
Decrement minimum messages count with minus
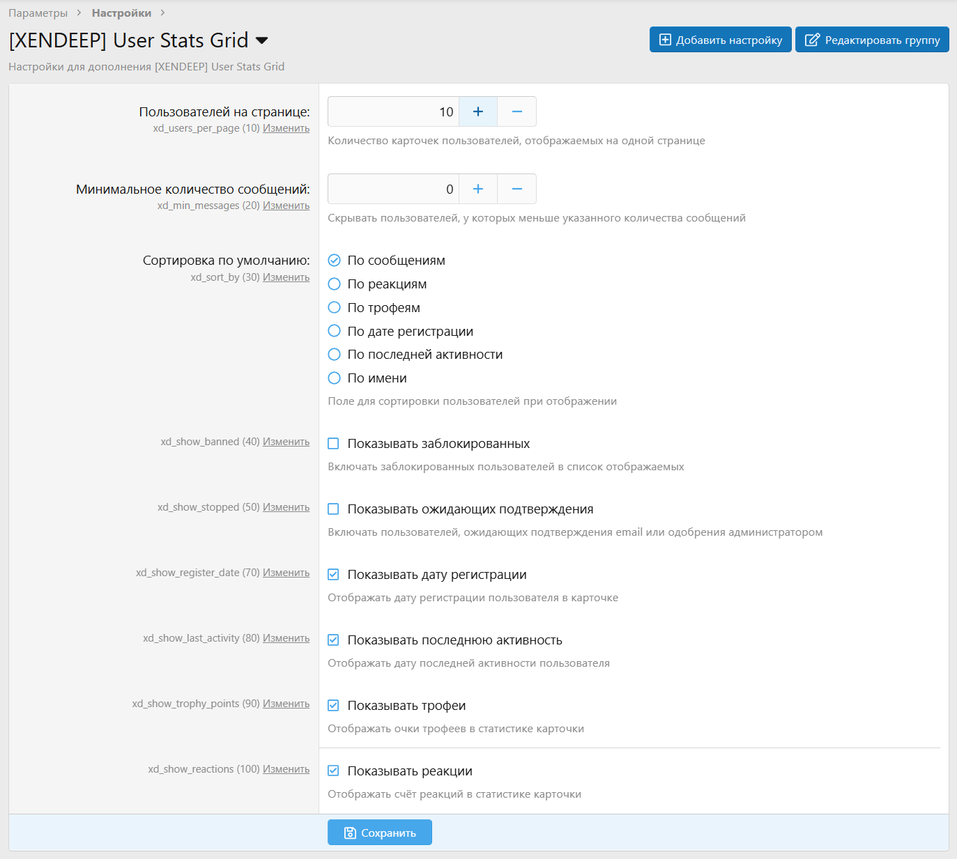[x=517, y=189]
